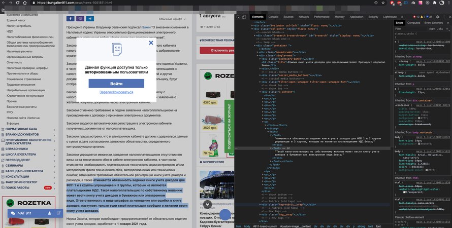Open Chrome extensions puzzle icon
The image size is (452, 228).
pos(435,3)
